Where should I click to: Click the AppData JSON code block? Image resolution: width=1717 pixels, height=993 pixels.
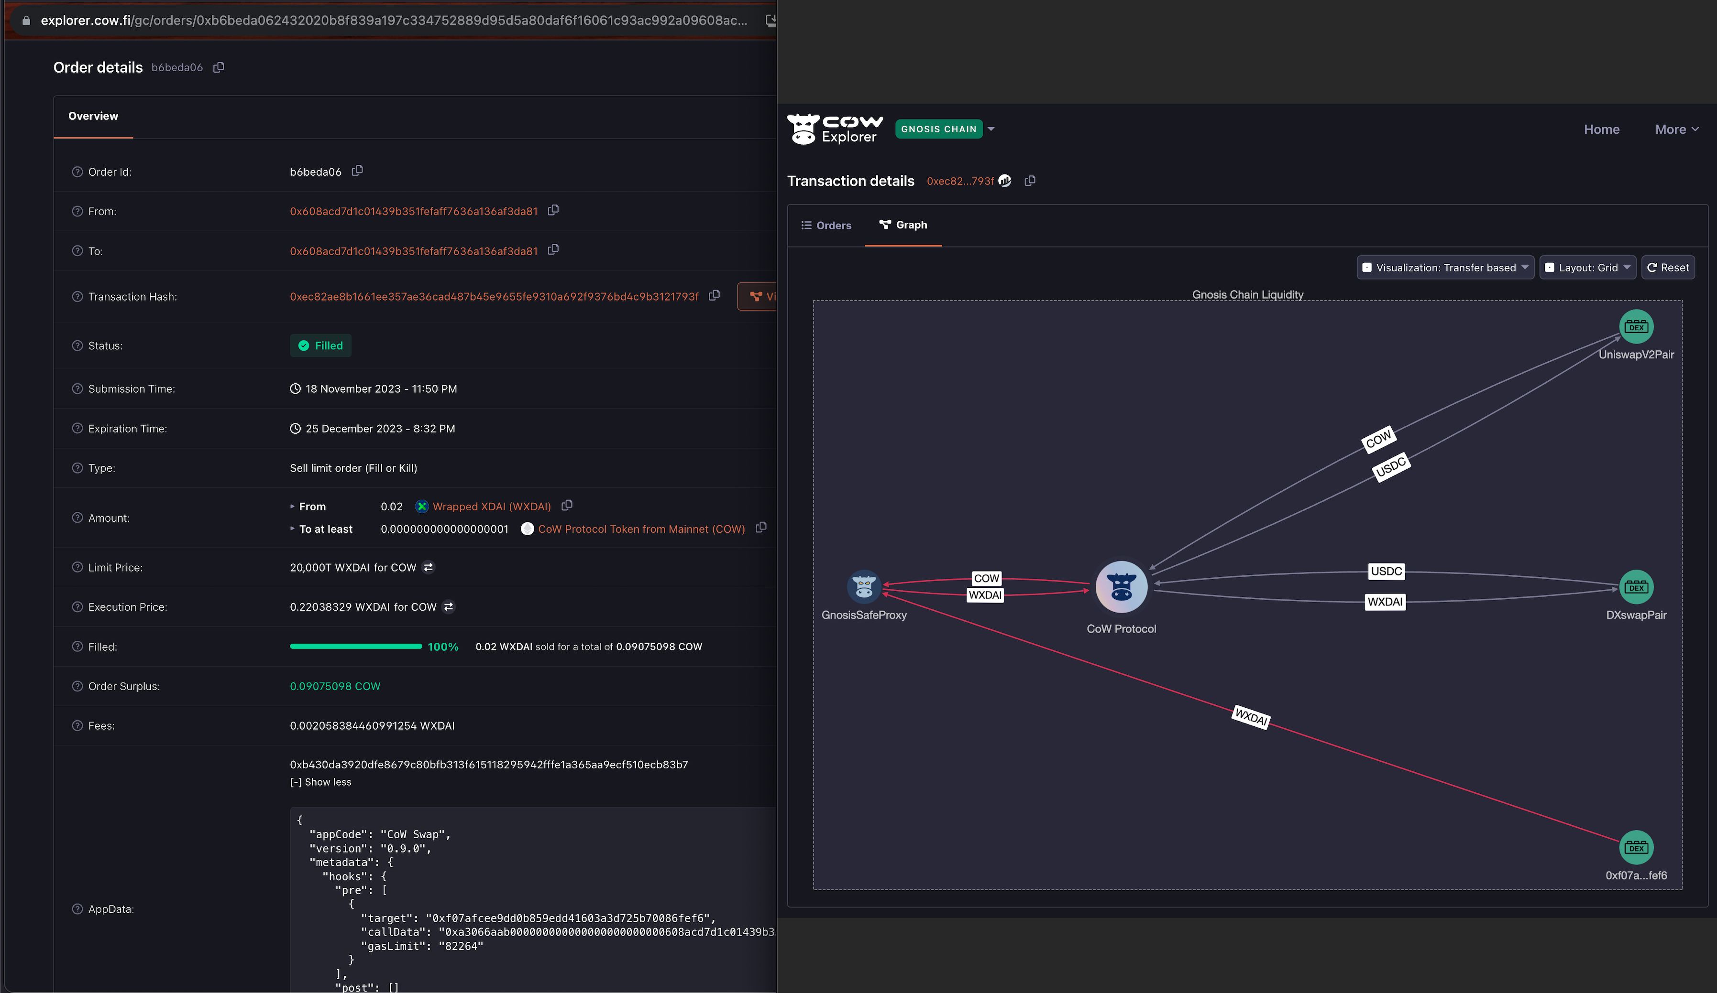pos(533,899)
